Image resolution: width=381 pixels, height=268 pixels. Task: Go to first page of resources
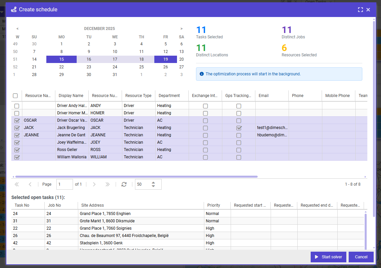coord(17,184)
